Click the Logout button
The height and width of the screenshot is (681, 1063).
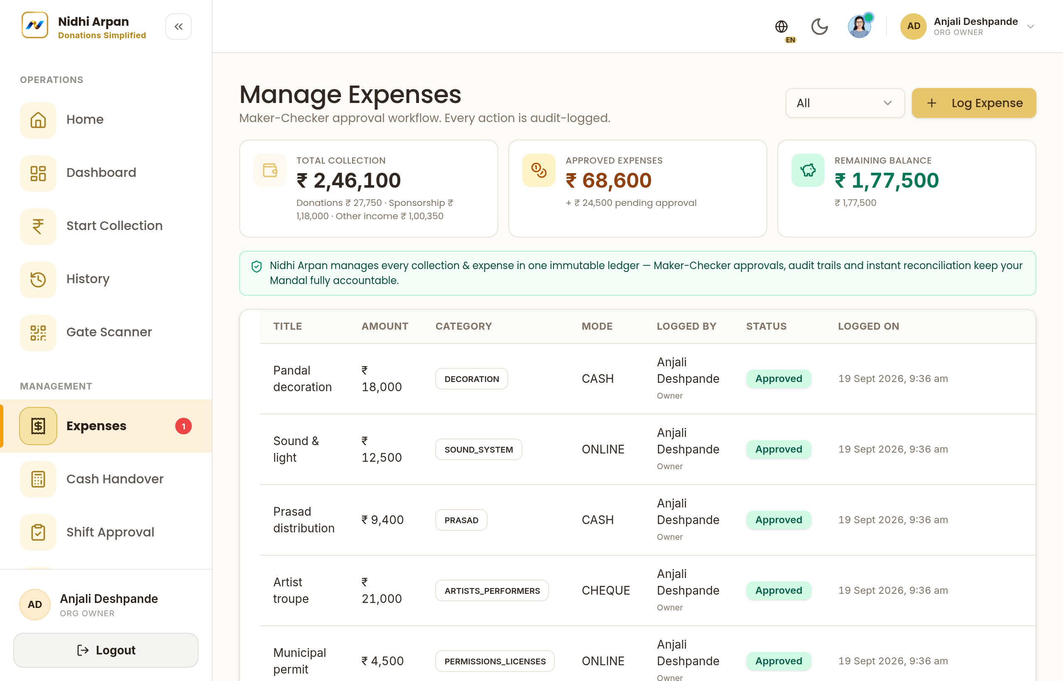click(x=106, y=650)
